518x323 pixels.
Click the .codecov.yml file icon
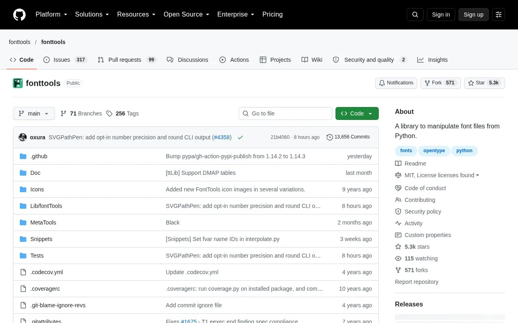[23, 272]
